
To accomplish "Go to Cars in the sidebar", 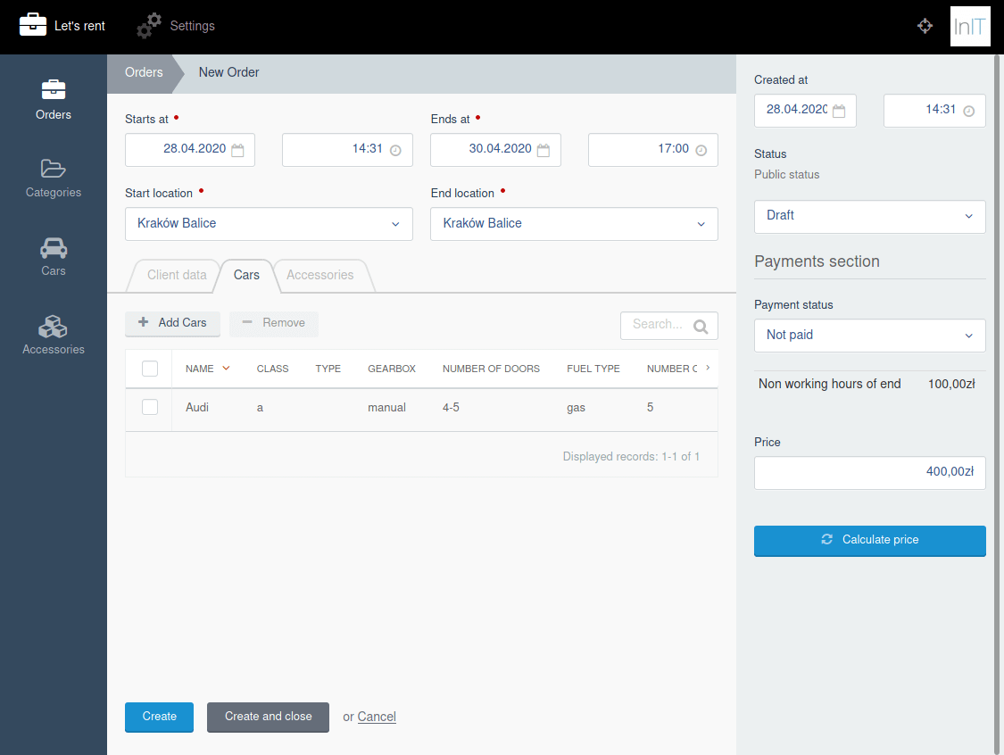I will pyautogui.click(x=54, y=257).
